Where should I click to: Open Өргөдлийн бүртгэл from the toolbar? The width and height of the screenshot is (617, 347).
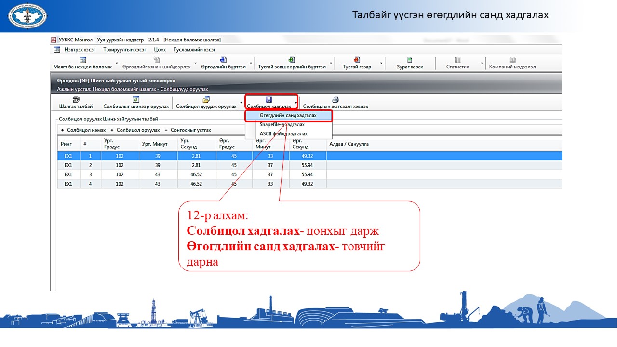223,60
